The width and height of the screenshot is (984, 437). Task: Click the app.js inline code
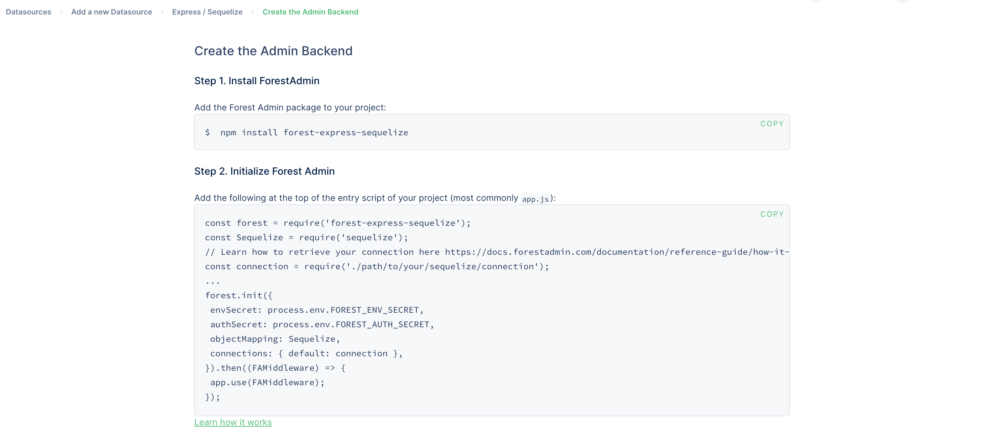click(x=535, y=199)
